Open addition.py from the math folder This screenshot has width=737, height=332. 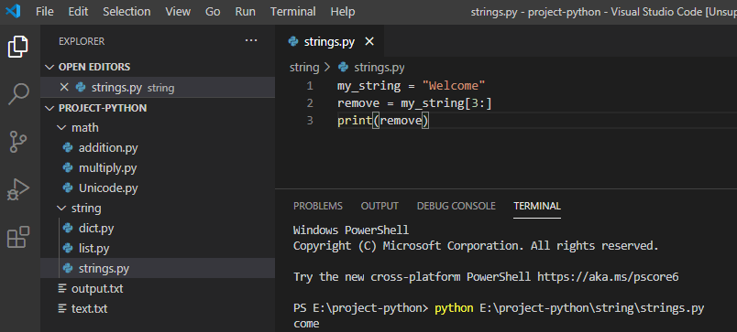coord(108,148)
